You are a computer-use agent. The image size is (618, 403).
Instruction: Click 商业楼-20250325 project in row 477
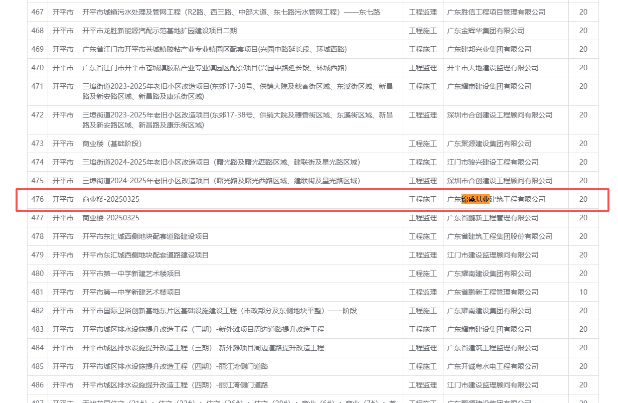click(111, 218)
